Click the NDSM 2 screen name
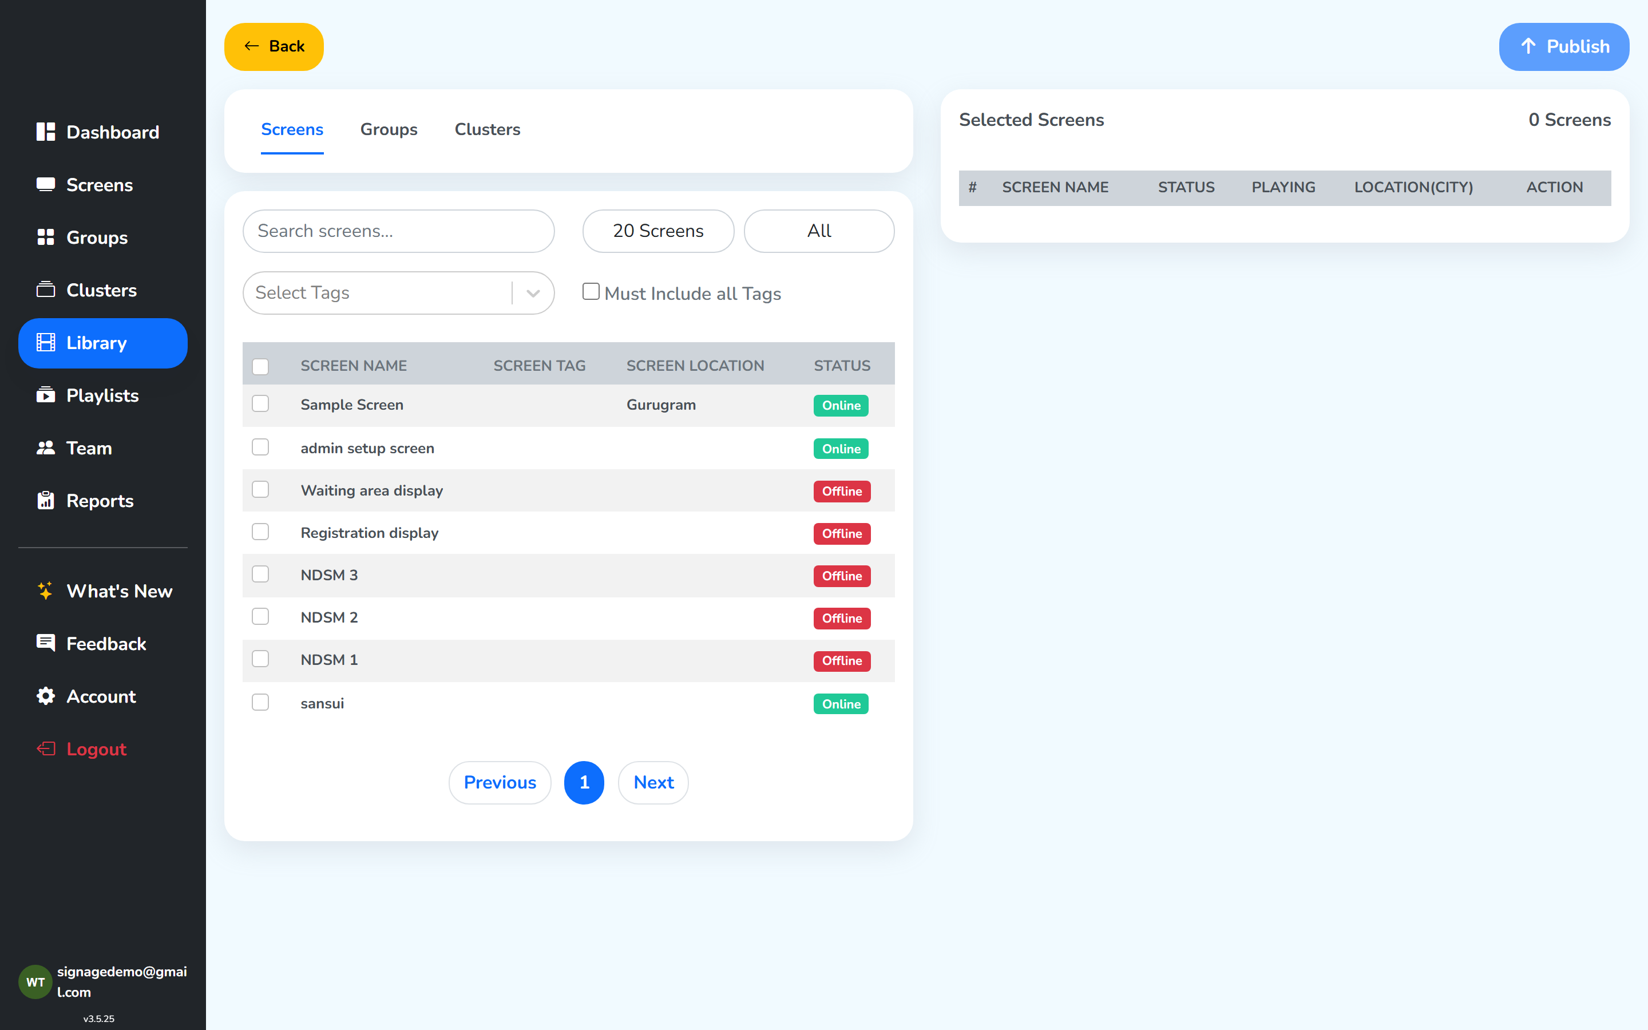Image resolution: width=1648 pixels, height=1030 pixels. [x=329, y=617]
